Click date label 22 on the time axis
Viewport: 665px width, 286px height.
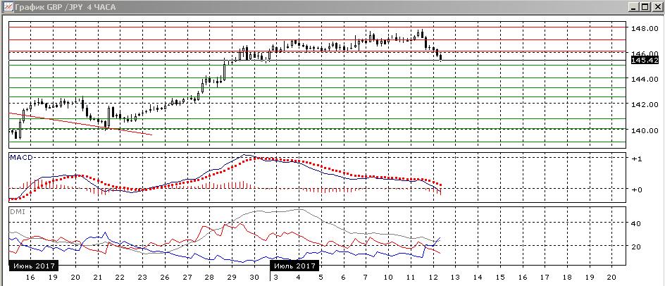[120, 277]
